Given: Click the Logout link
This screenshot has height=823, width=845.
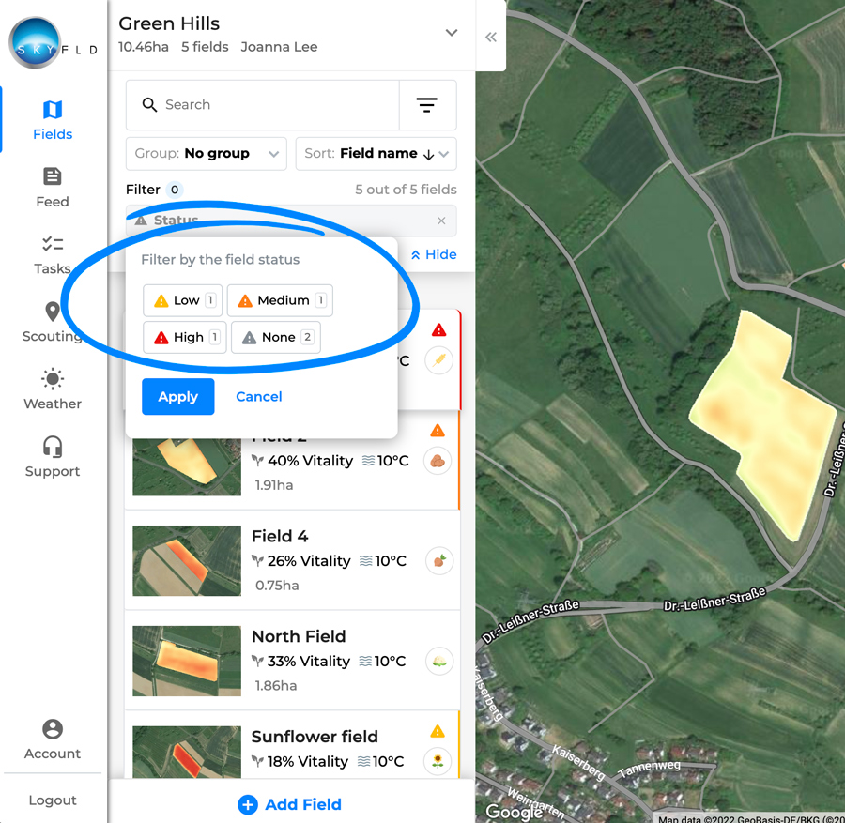Looking at the screenshot, I should point(53,800).
